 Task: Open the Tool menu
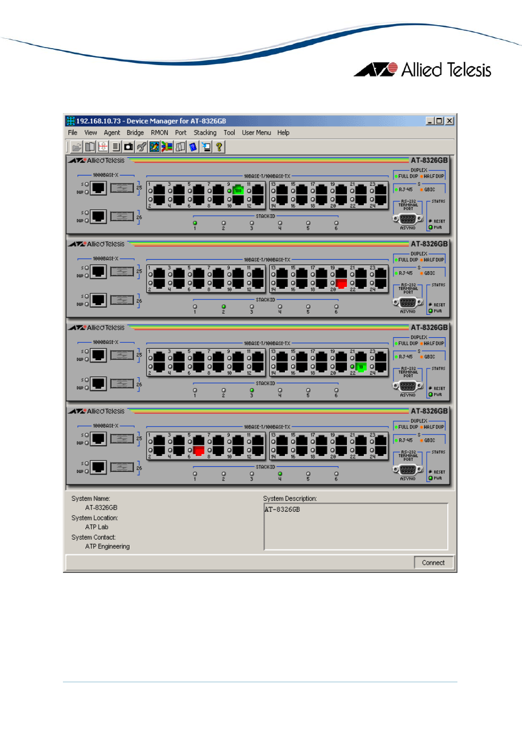click(x=229, y=133)
